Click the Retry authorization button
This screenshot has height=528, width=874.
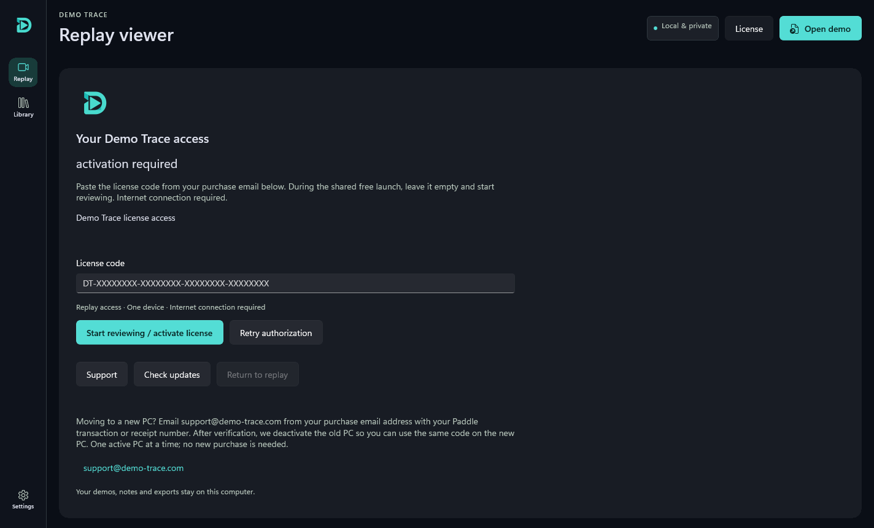pyautogui.click(x=276, y=332)
